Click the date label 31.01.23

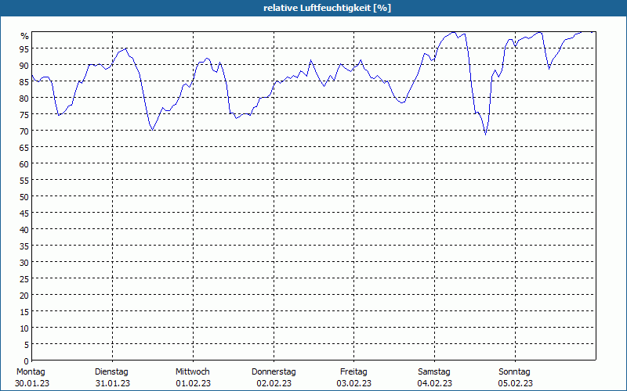coord(113,383)
